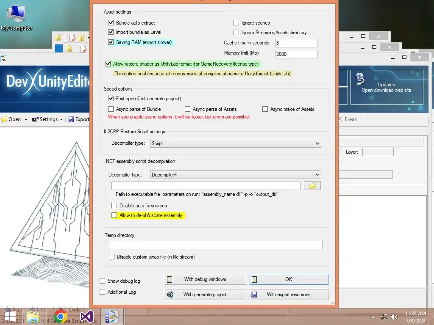Enable Ignore scenes option
The height and width of the screenshot is (325, 434).
coord(236,23)
